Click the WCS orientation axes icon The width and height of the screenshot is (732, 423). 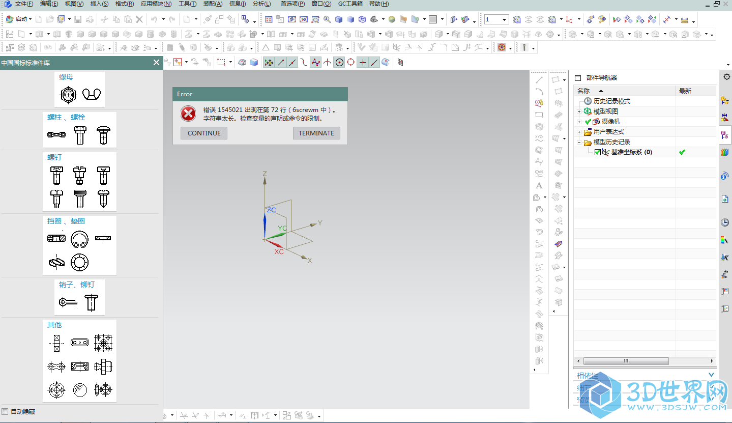[x=569, y=19]
